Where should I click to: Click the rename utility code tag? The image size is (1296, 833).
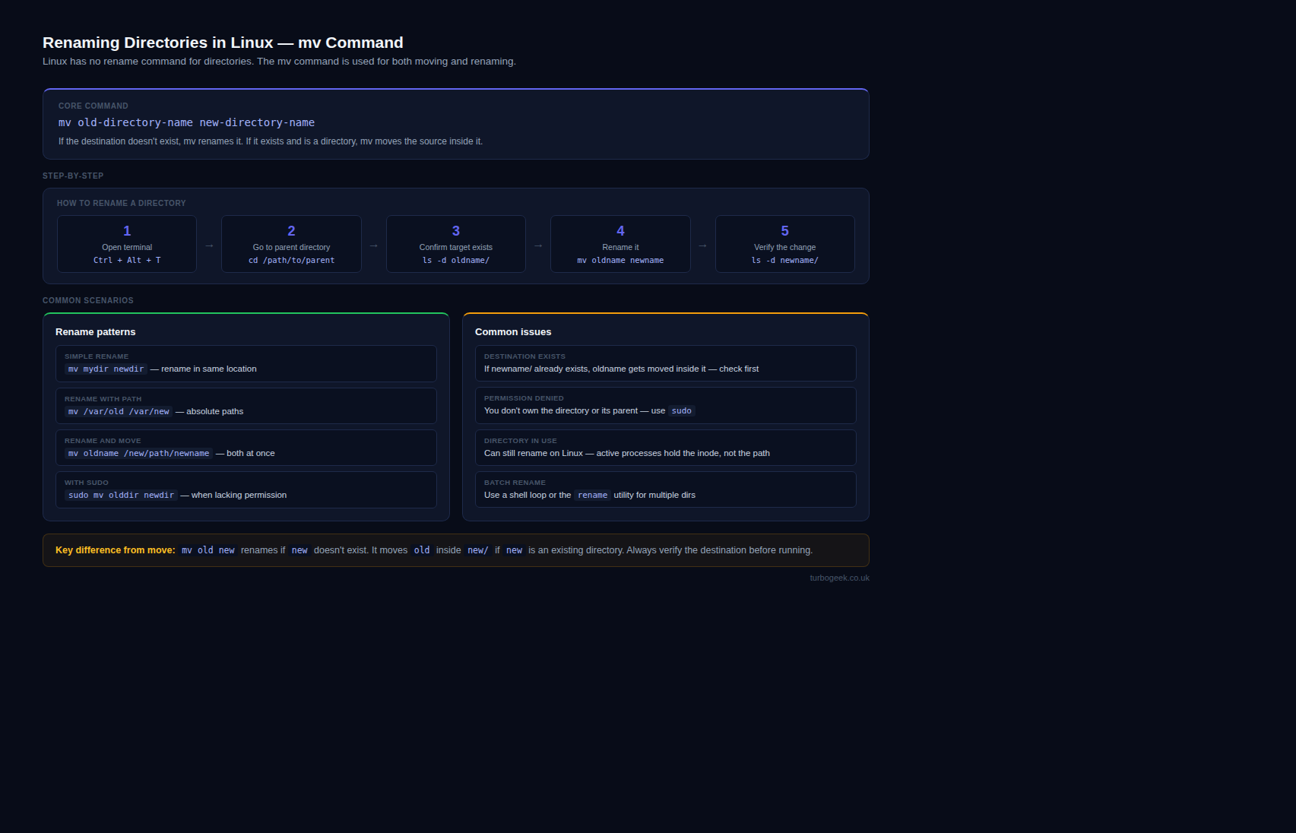click(592, 496)
